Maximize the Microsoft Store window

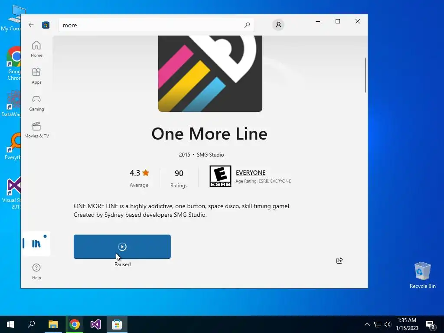coord(337,21)
